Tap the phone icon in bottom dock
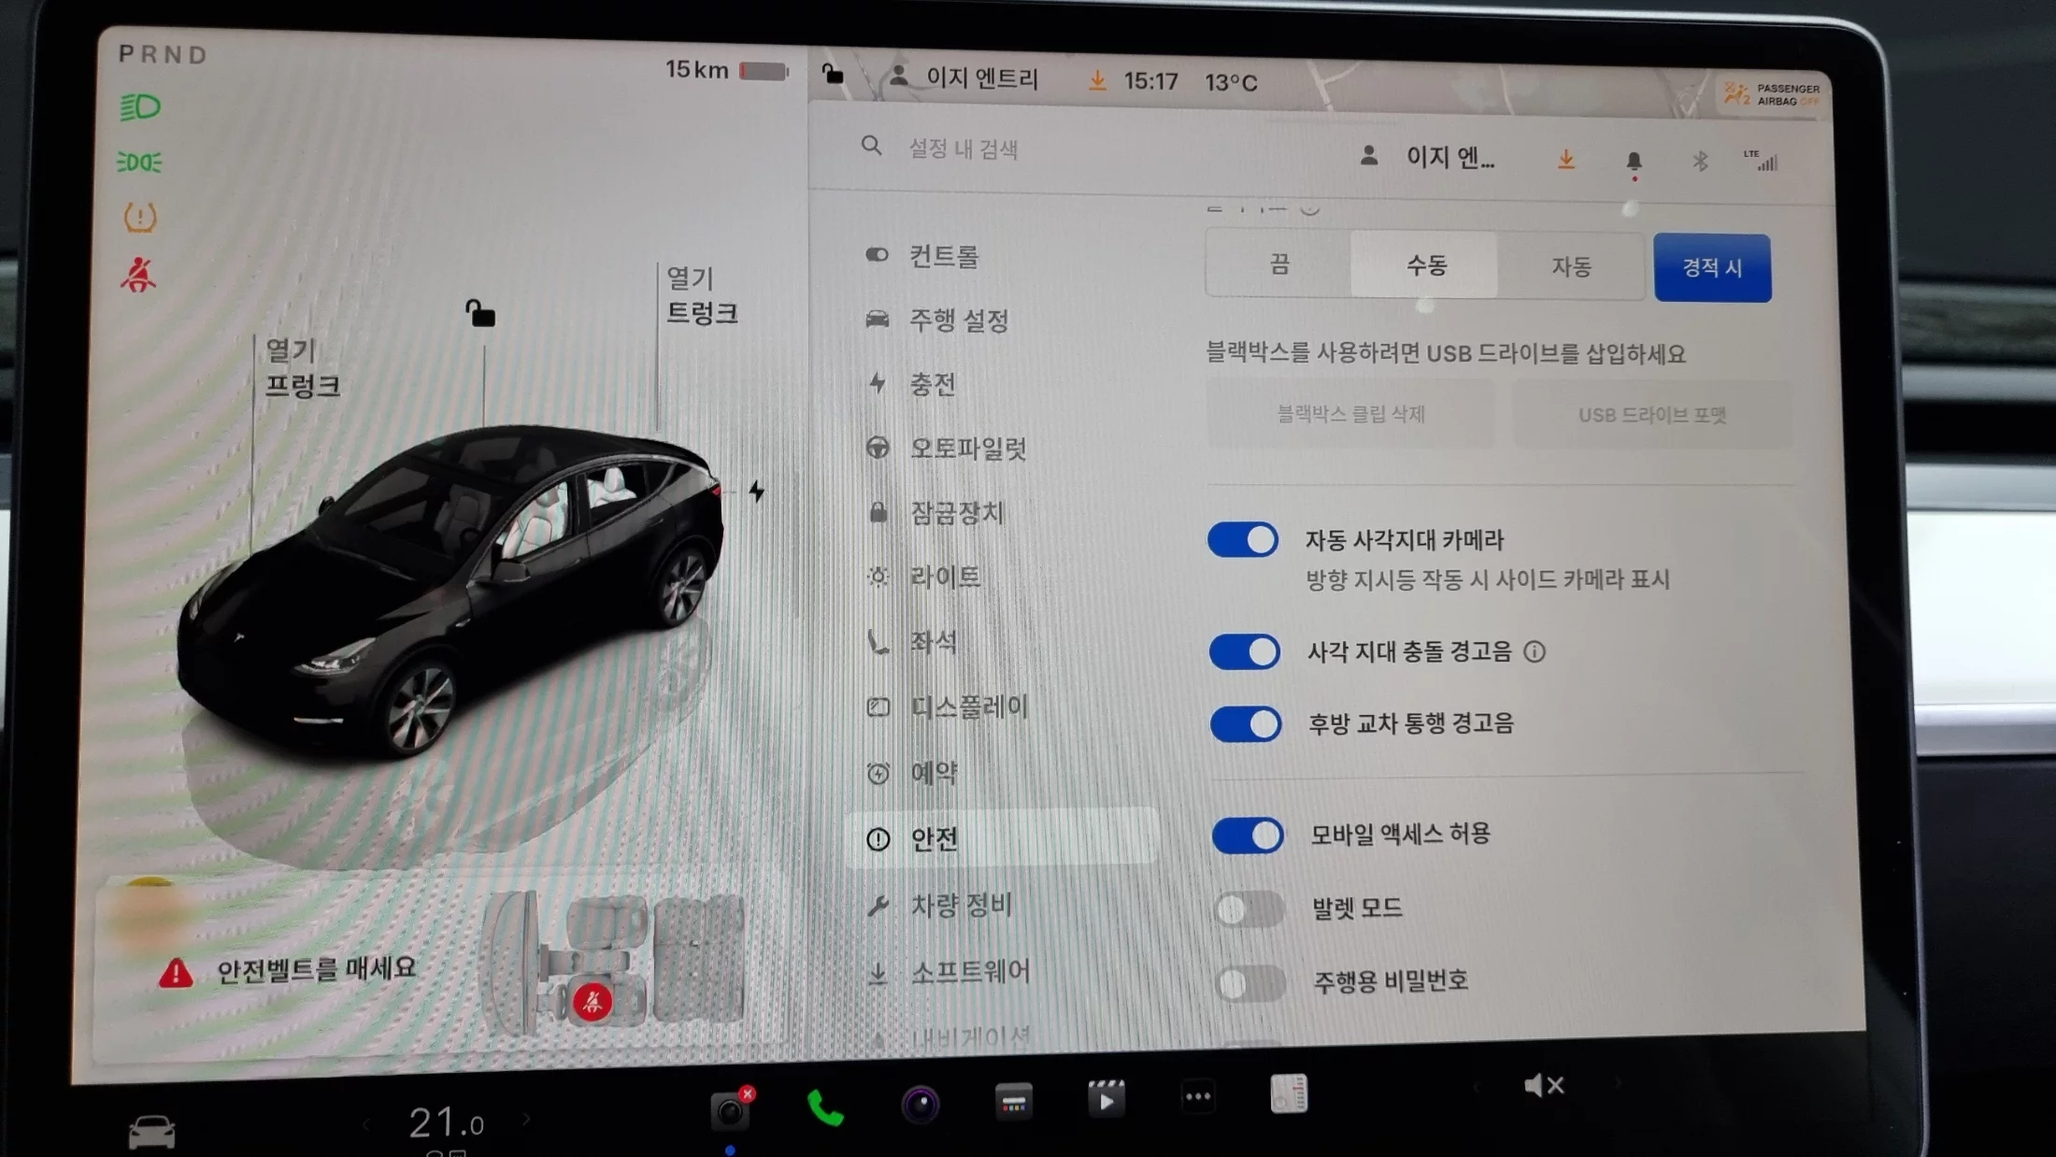This screenshot has height=1157, width=2056. 824,1108
